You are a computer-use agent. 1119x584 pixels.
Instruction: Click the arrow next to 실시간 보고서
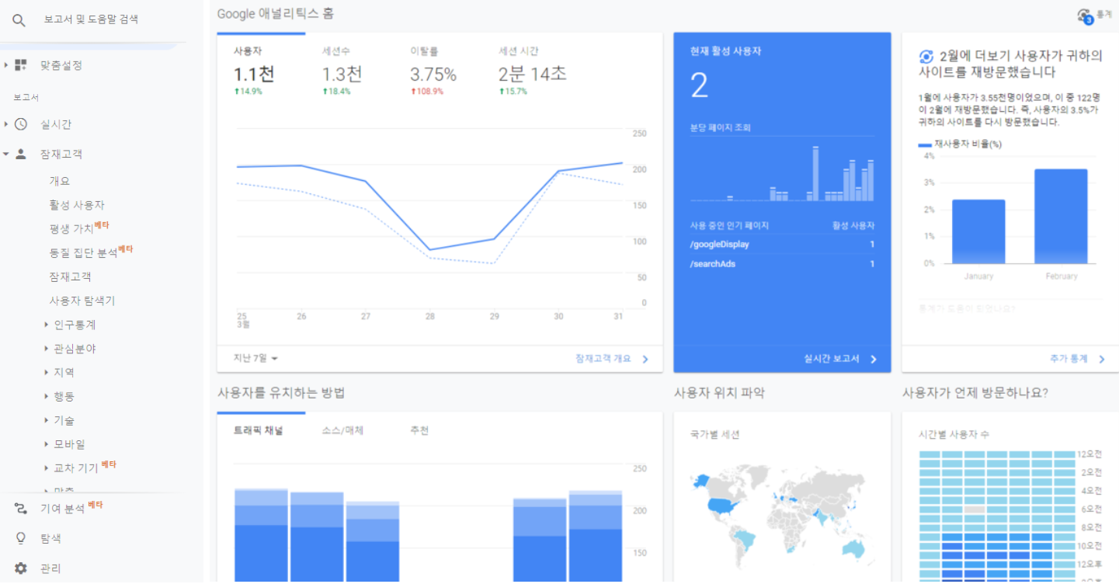pos(873,359)
